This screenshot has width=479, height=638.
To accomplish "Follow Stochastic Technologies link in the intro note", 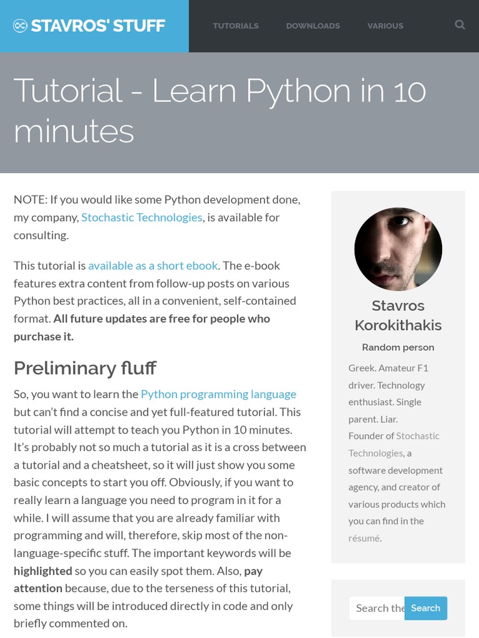I will [142, 217].
